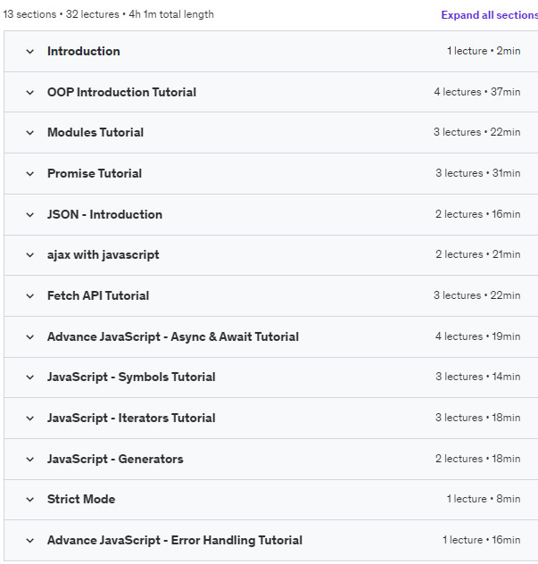
Task: Expand the Modules Tutorial chevron
Action: (x=30, y=133)
